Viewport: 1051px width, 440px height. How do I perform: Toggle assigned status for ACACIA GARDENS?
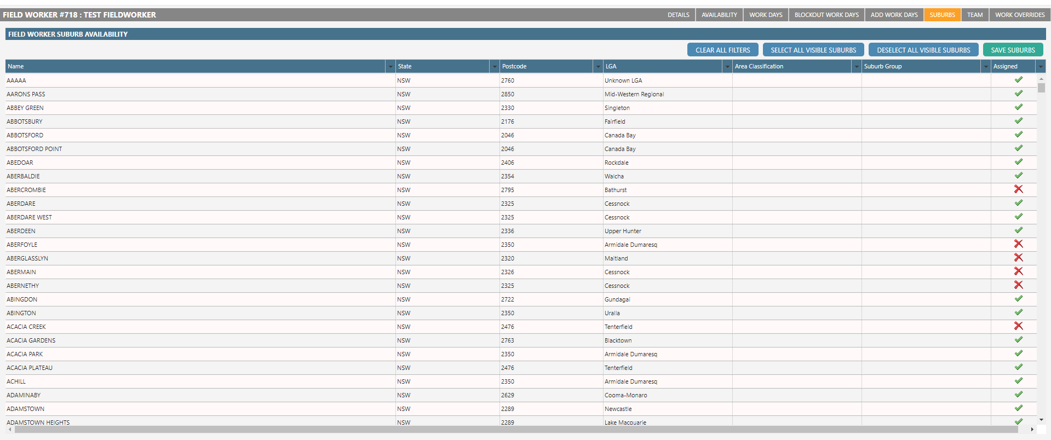1018,340
